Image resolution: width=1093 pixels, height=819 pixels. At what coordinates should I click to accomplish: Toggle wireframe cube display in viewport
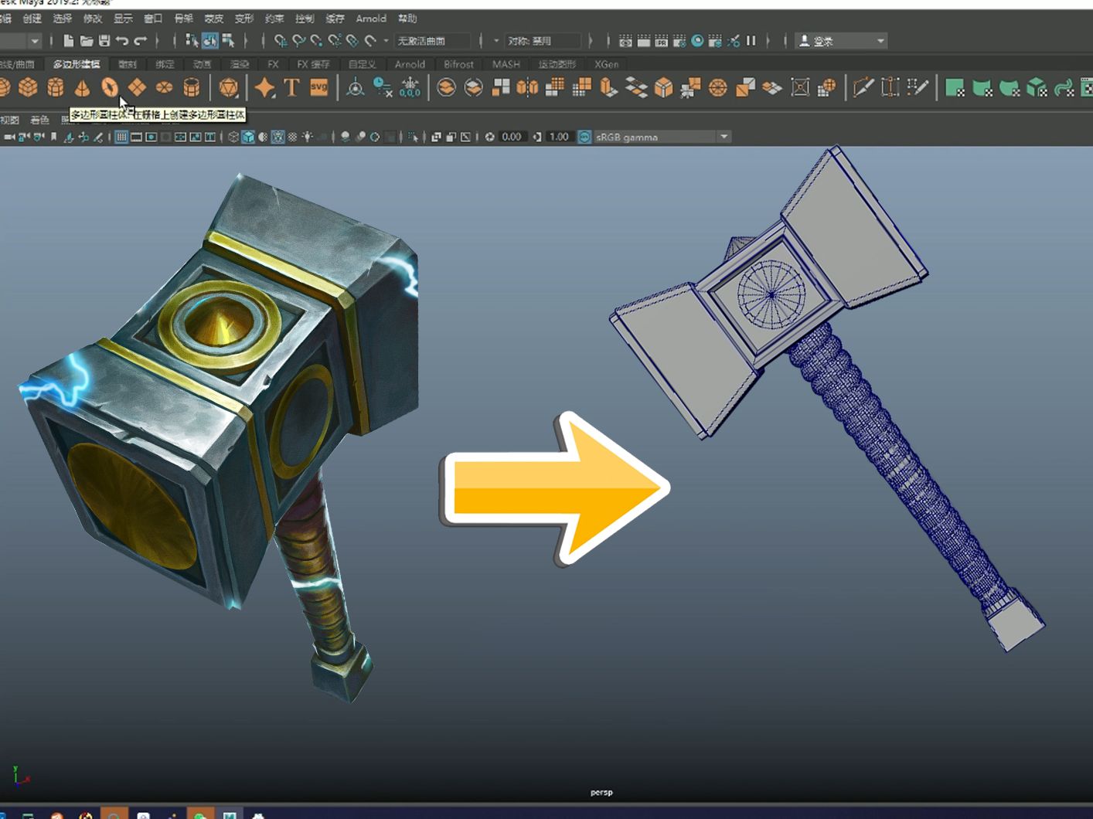pyautogui.click(x=233, y=137)
